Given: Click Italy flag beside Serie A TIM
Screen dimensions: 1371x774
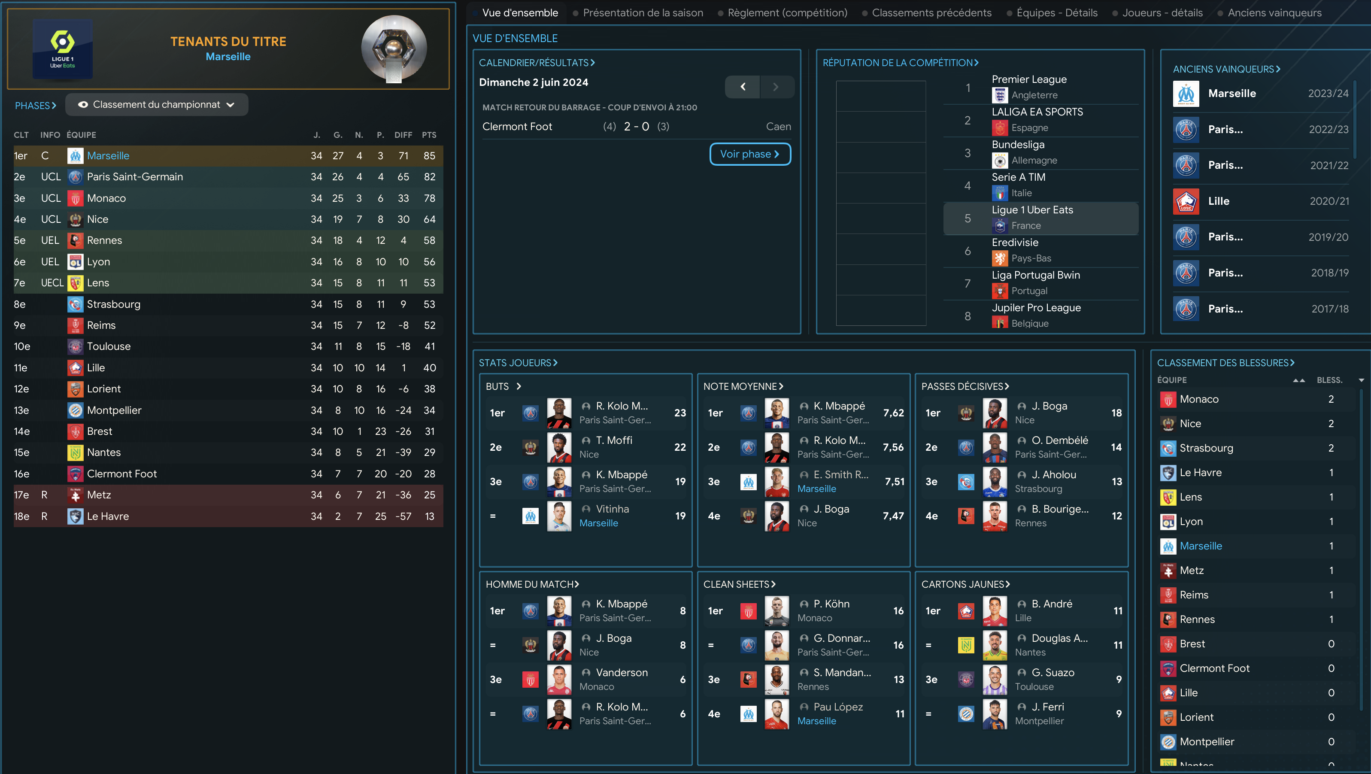Looking at the screenshot, I should click(1000, 193).
